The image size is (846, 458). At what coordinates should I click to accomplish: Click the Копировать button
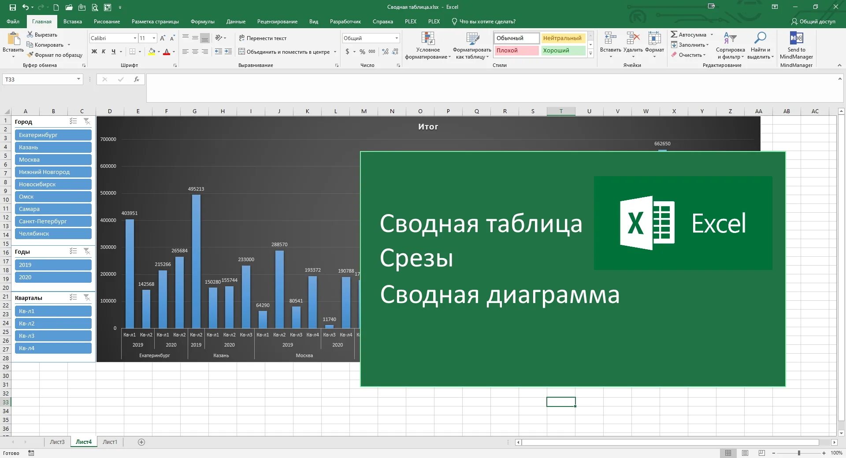tap(45, 45)
